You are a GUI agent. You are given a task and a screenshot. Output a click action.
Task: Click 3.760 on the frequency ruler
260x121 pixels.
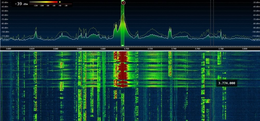pos(198,49)
